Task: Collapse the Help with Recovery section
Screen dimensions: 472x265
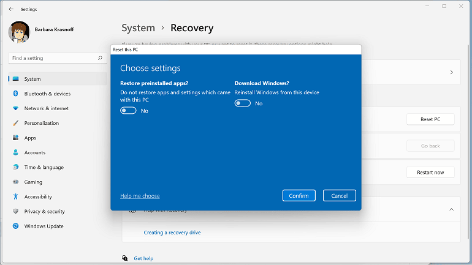Action: pyautogui.click(x=452, y=209)
